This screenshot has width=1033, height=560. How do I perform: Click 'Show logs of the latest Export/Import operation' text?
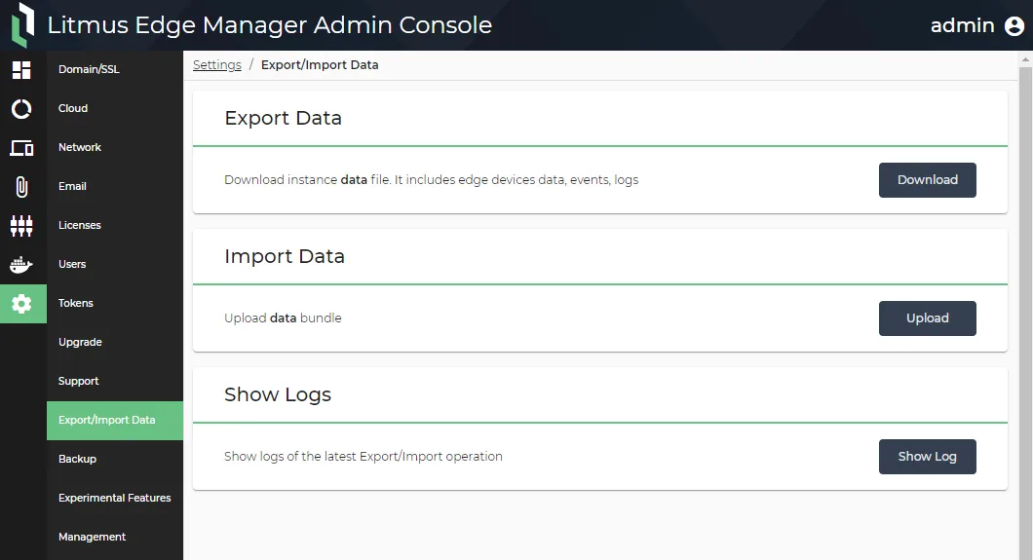coord(363,456)
